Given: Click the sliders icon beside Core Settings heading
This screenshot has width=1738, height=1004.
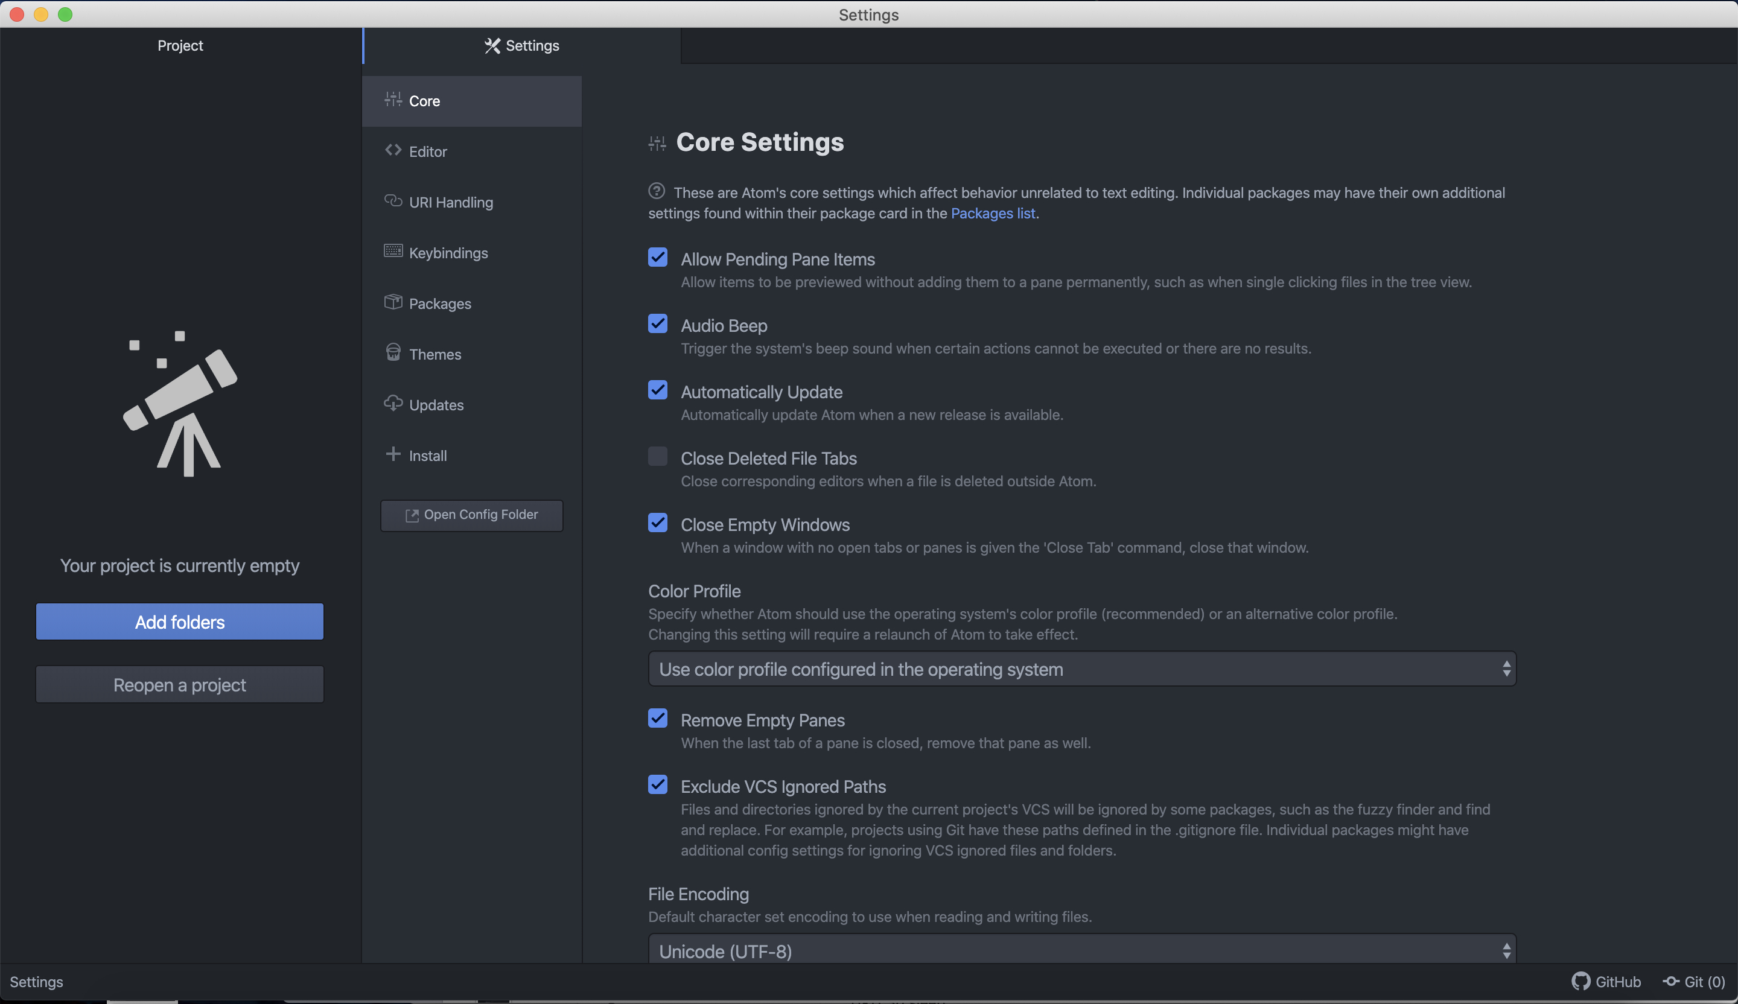Looking at the screenshot, I should [657, 144].
